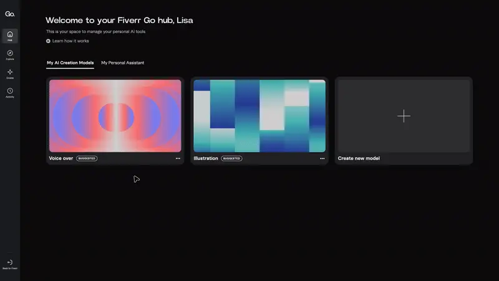Click the Go. logo in the sidebar
Screen dimensions: 499x281
click(x=9, y=13)
